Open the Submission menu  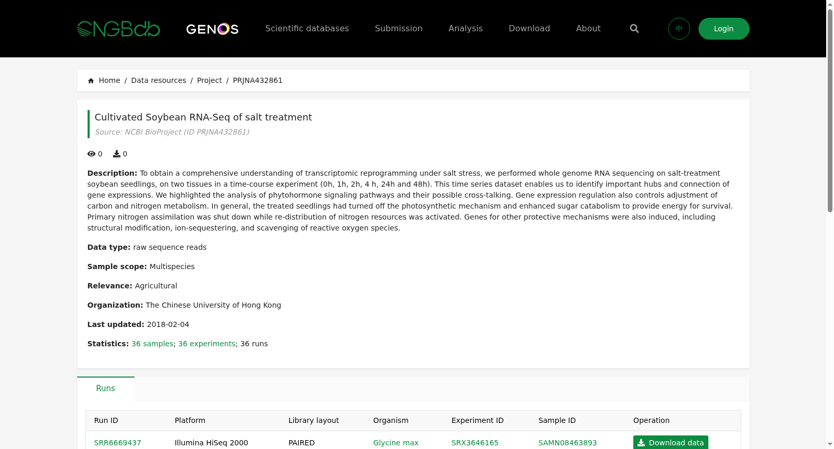[x=399, y=29]
